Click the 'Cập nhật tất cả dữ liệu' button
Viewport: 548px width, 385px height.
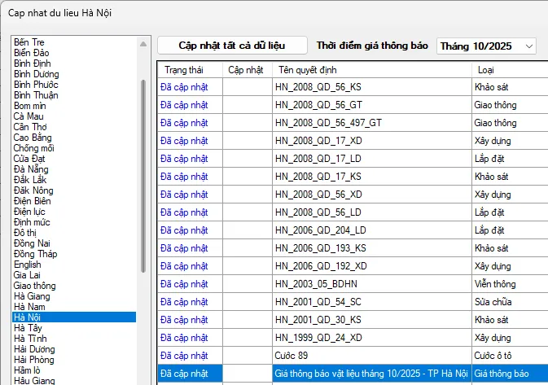[x=232, y=46]
